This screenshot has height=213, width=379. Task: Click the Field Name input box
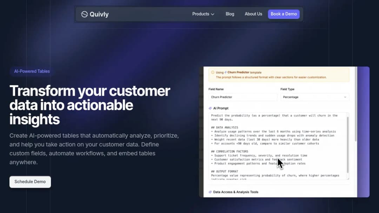coord(243,97)
